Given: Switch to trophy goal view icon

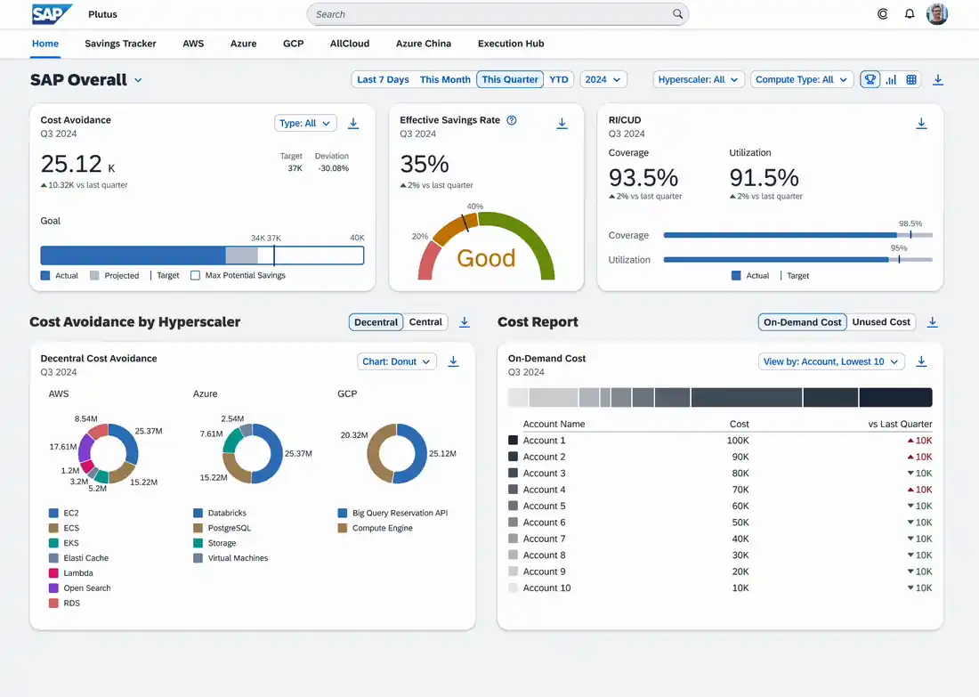Looking at the screenshot, I should [x=870, y=79].
